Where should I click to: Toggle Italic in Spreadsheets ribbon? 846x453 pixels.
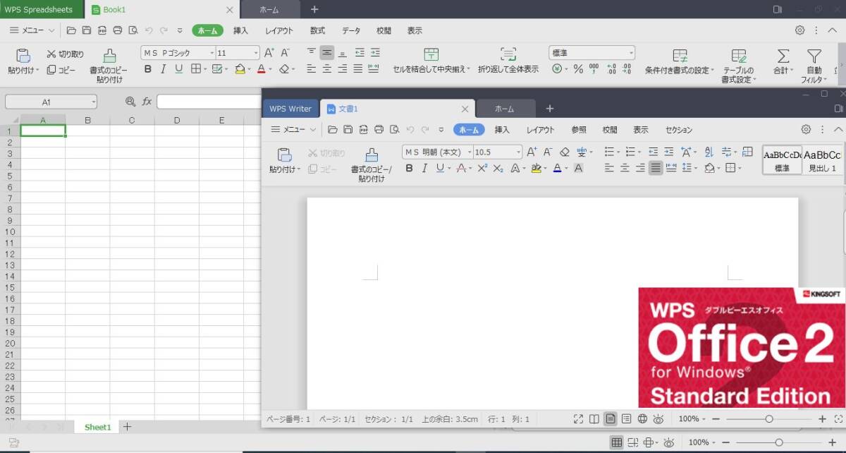pos(163,69)
